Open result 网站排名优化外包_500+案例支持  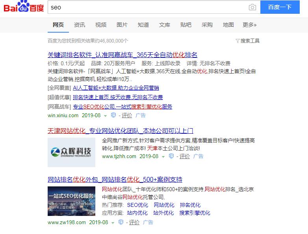point(115,179)
